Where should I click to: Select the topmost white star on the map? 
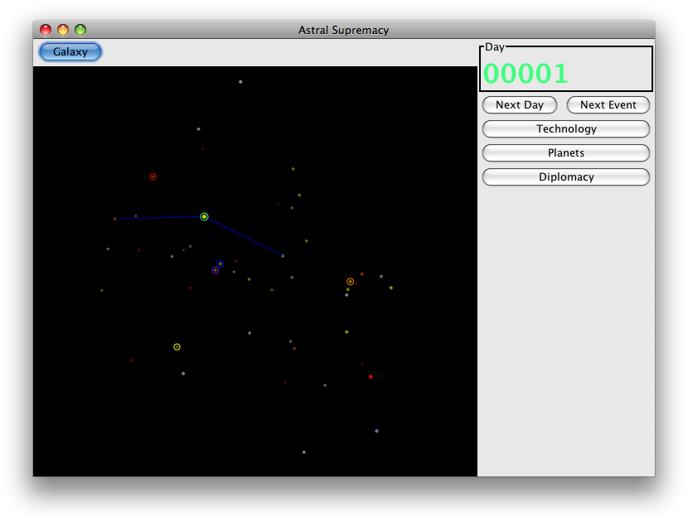tap(240, 81)
